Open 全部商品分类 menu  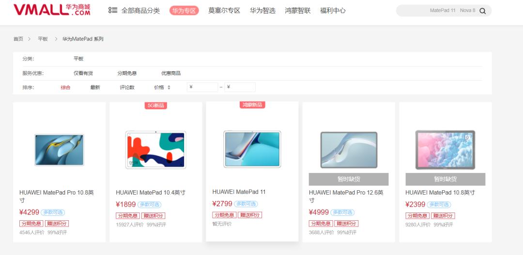140,11
